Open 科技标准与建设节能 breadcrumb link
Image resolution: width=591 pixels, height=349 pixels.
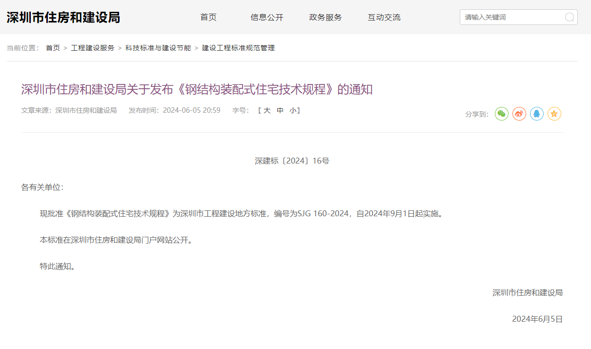[158, 48]
